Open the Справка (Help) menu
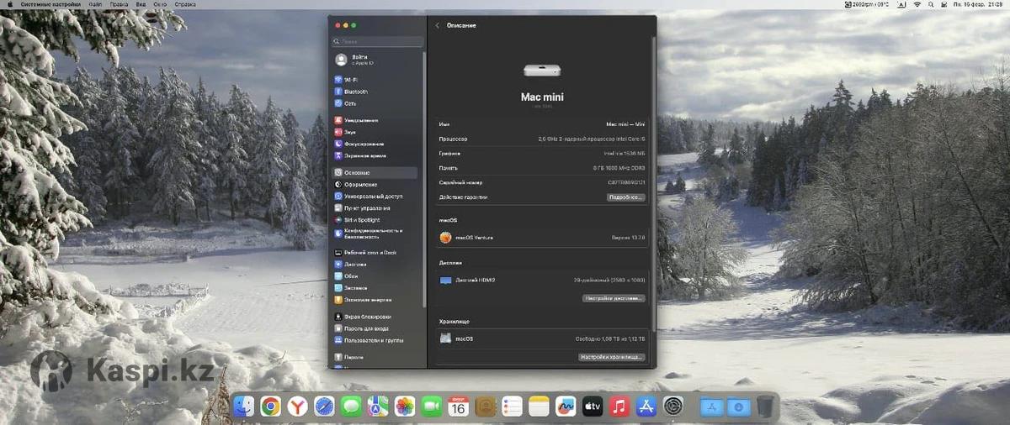Screen dimensions: 1010x425 click(x=184, y=4)
